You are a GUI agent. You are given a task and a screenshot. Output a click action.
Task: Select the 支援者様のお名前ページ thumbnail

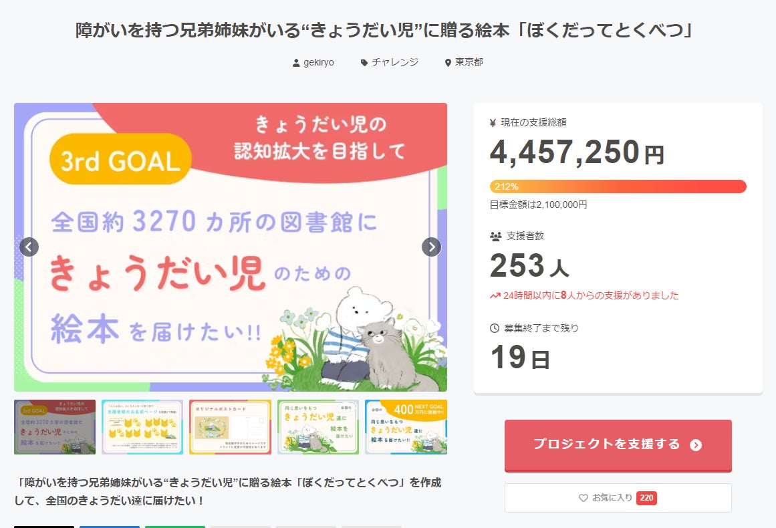(x=142, y=427)
